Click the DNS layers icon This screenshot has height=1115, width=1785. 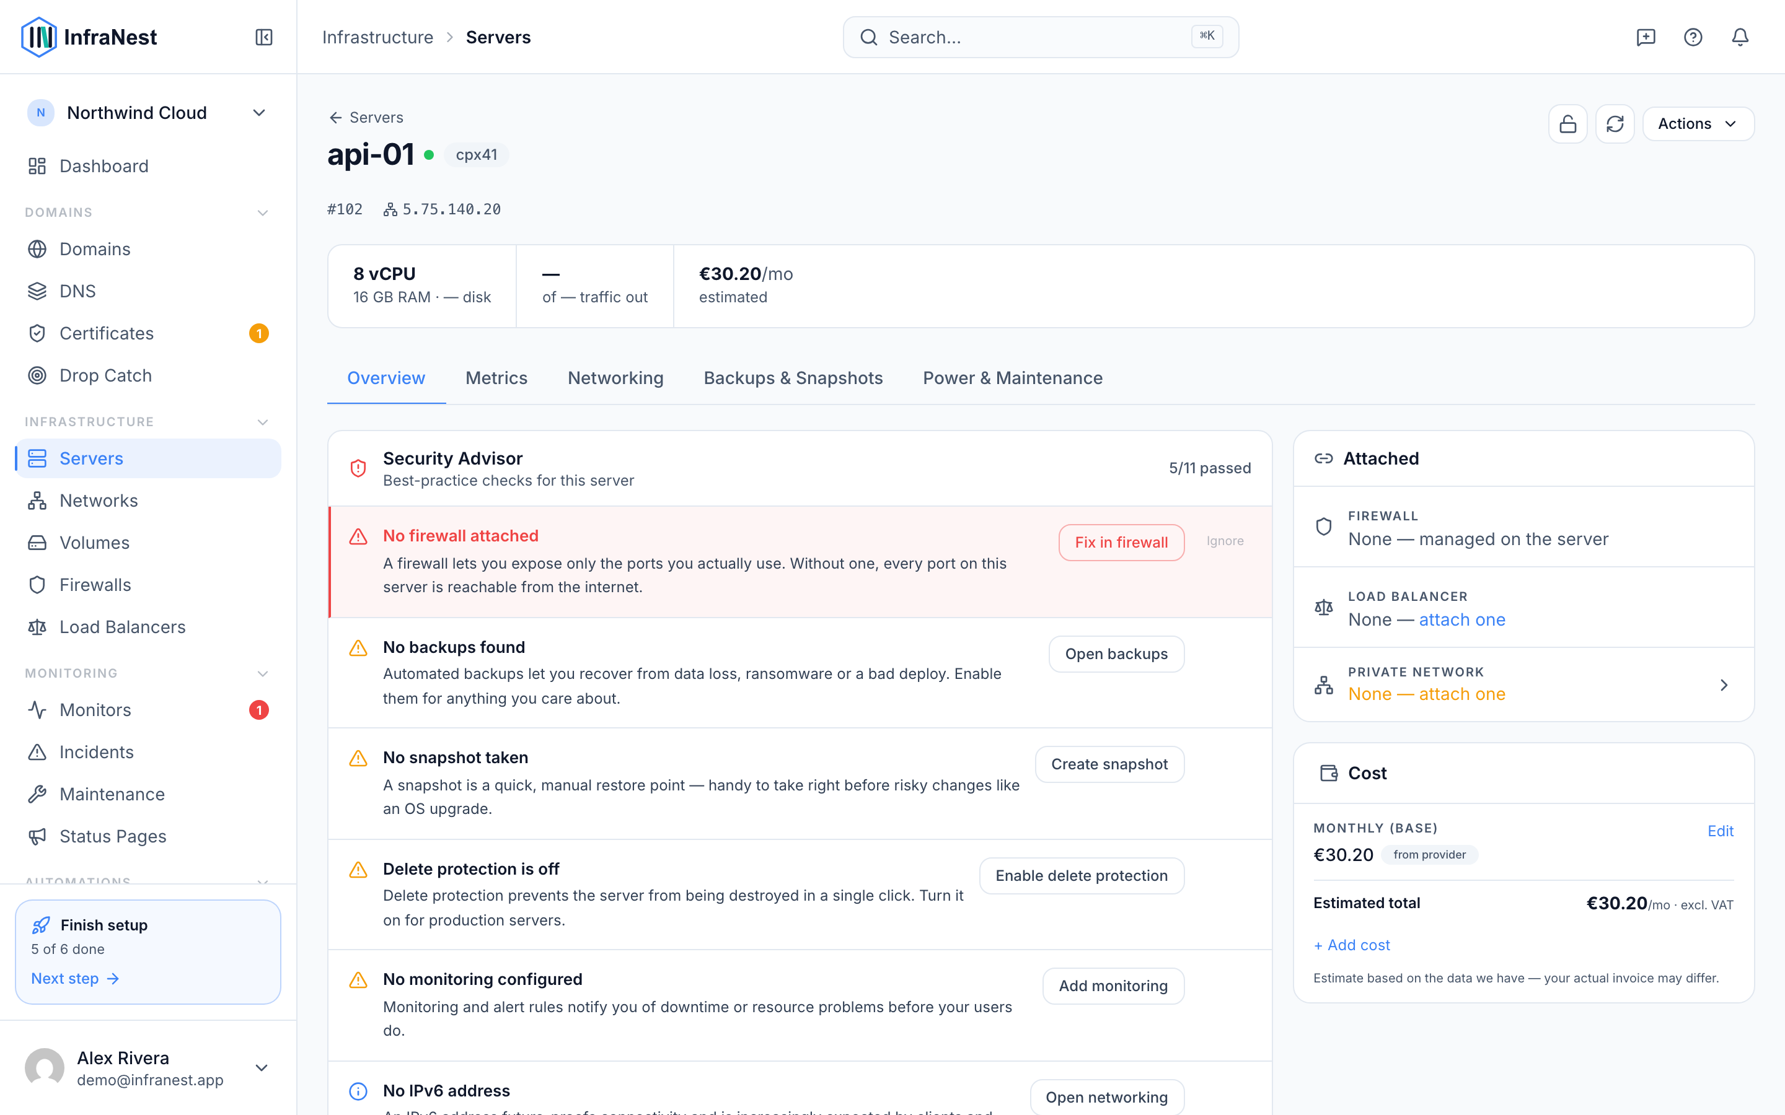(x=37, y=291)
